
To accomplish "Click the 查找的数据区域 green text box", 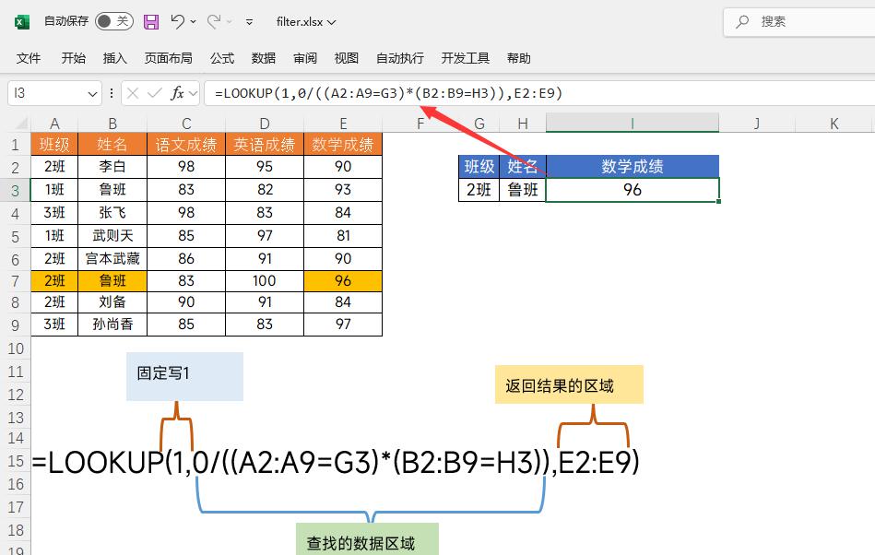I will point(367,539).
